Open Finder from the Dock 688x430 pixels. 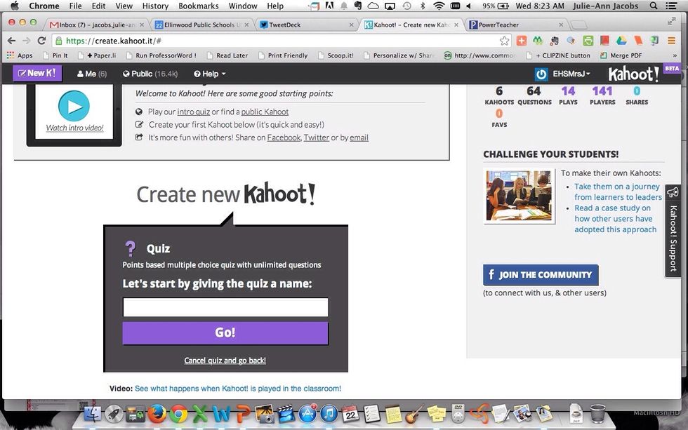point(92,413)
